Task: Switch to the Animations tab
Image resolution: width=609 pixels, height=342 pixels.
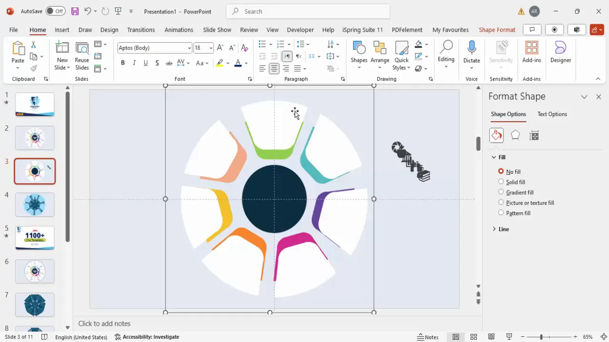Action: (x=179, y=29)
